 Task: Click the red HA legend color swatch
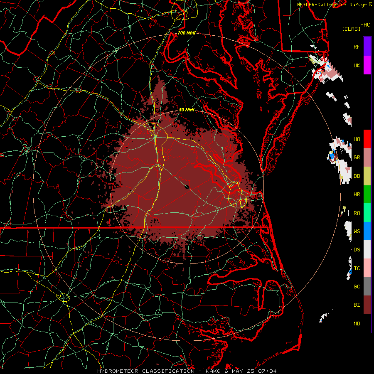click(367, 139)
